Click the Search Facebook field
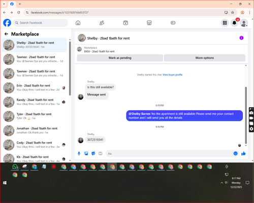This screenshot has height=203, width=254. pos(41,23)
